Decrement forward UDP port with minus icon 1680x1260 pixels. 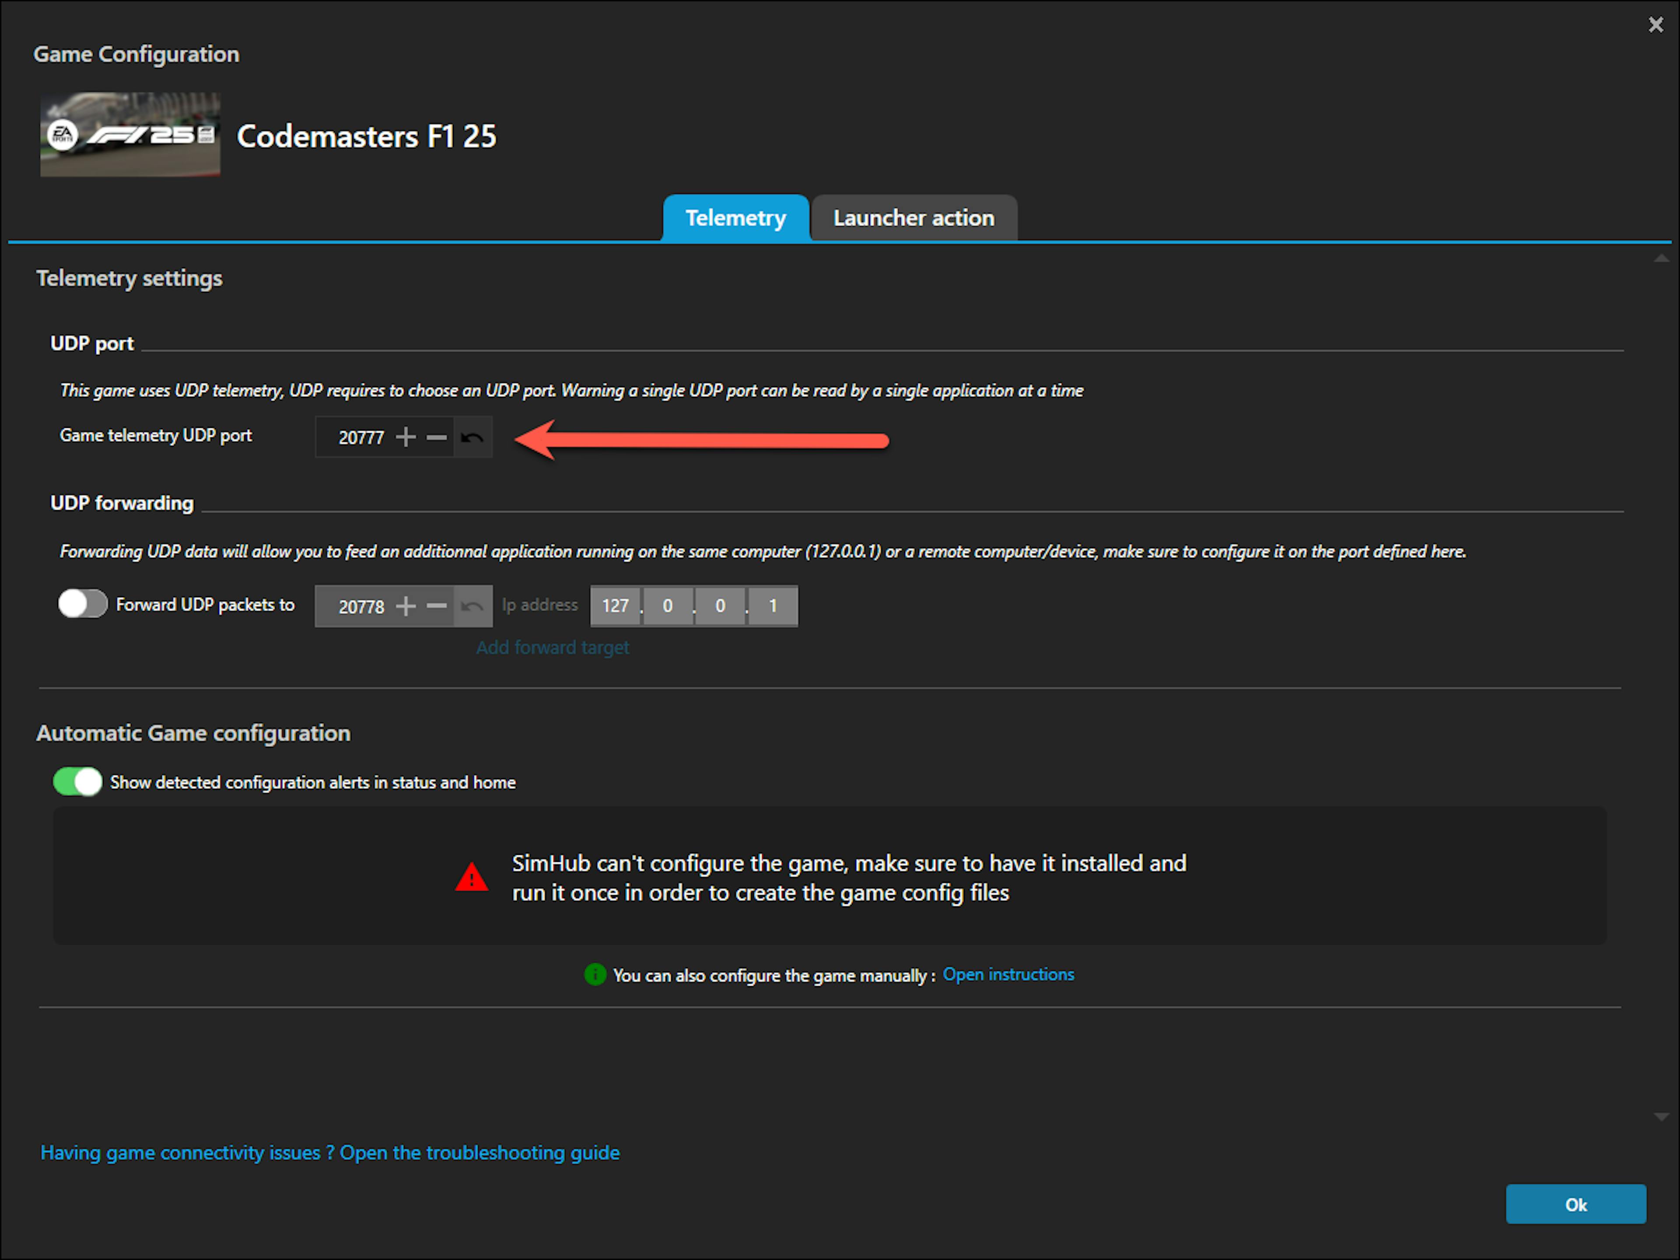pyautogui.click(x=437, y=606)
